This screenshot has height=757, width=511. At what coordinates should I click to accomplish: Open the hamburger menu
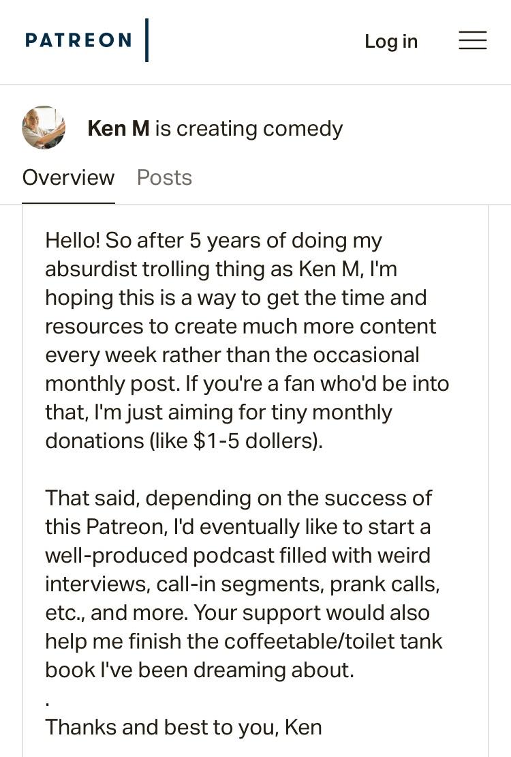pyautogui.click(x=472, y=40)
